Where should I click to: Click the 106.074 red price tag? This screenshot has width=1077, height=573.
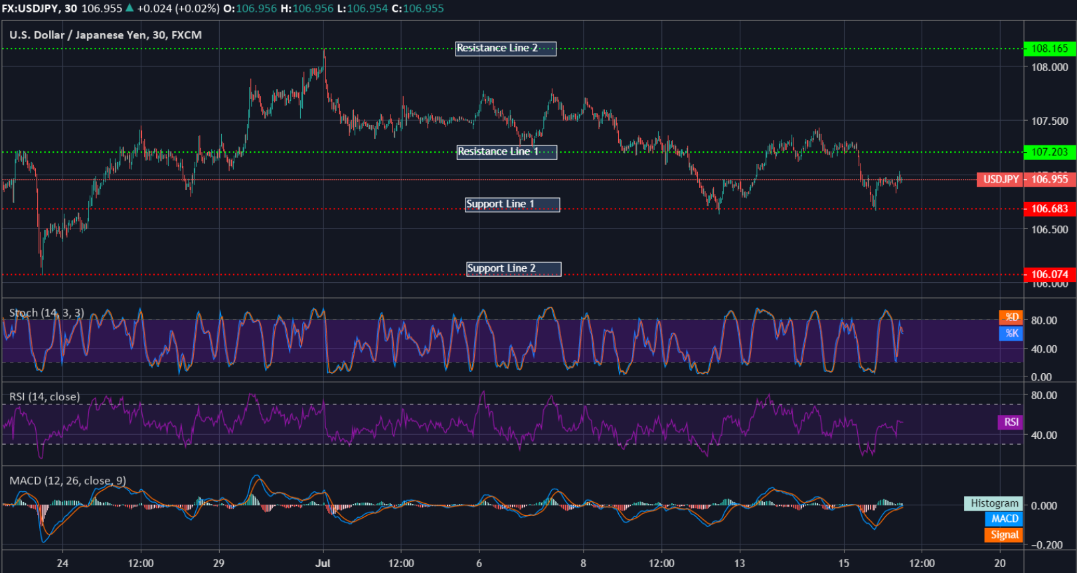[x=1049, y=274]
